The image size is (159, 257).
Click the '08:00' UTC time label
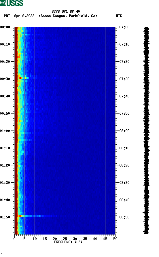point(124,131)
